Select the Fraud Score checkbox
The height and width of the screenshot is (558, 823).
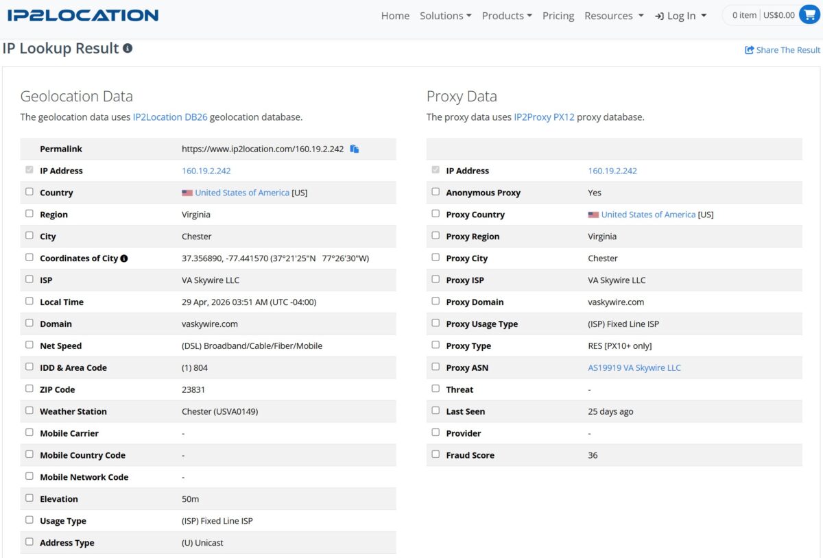(x=436, y=454)
